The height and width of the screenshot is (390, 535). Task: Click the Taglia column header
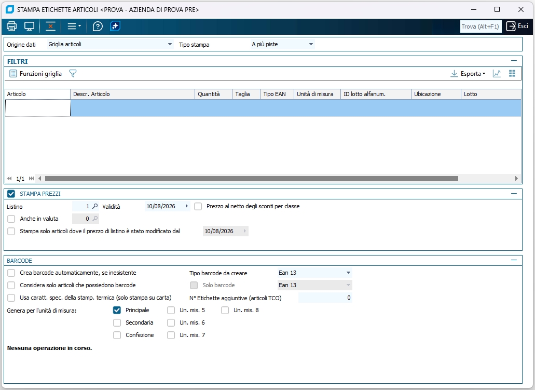click(246, 95)
